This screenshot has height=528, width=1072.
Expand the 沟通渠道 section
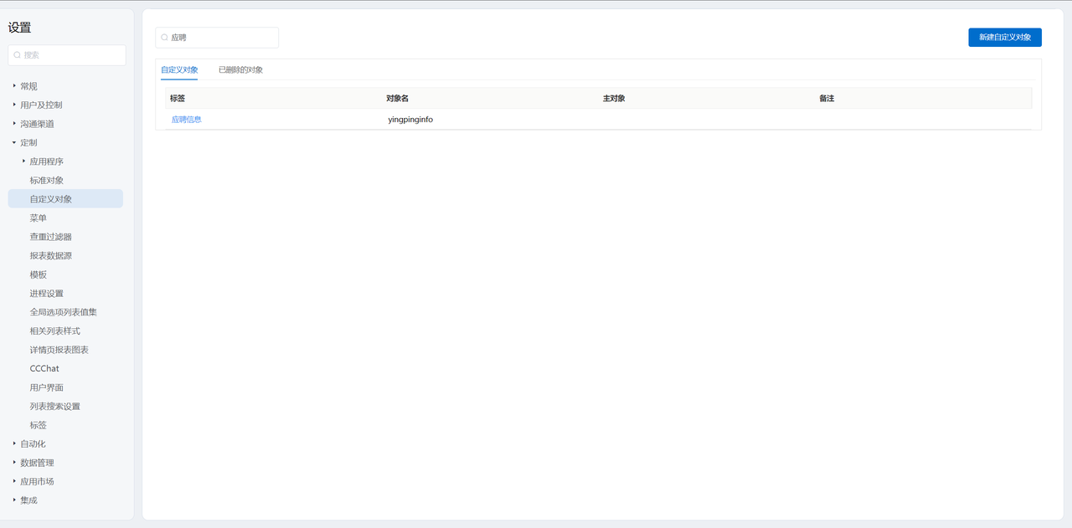point(14,124)
